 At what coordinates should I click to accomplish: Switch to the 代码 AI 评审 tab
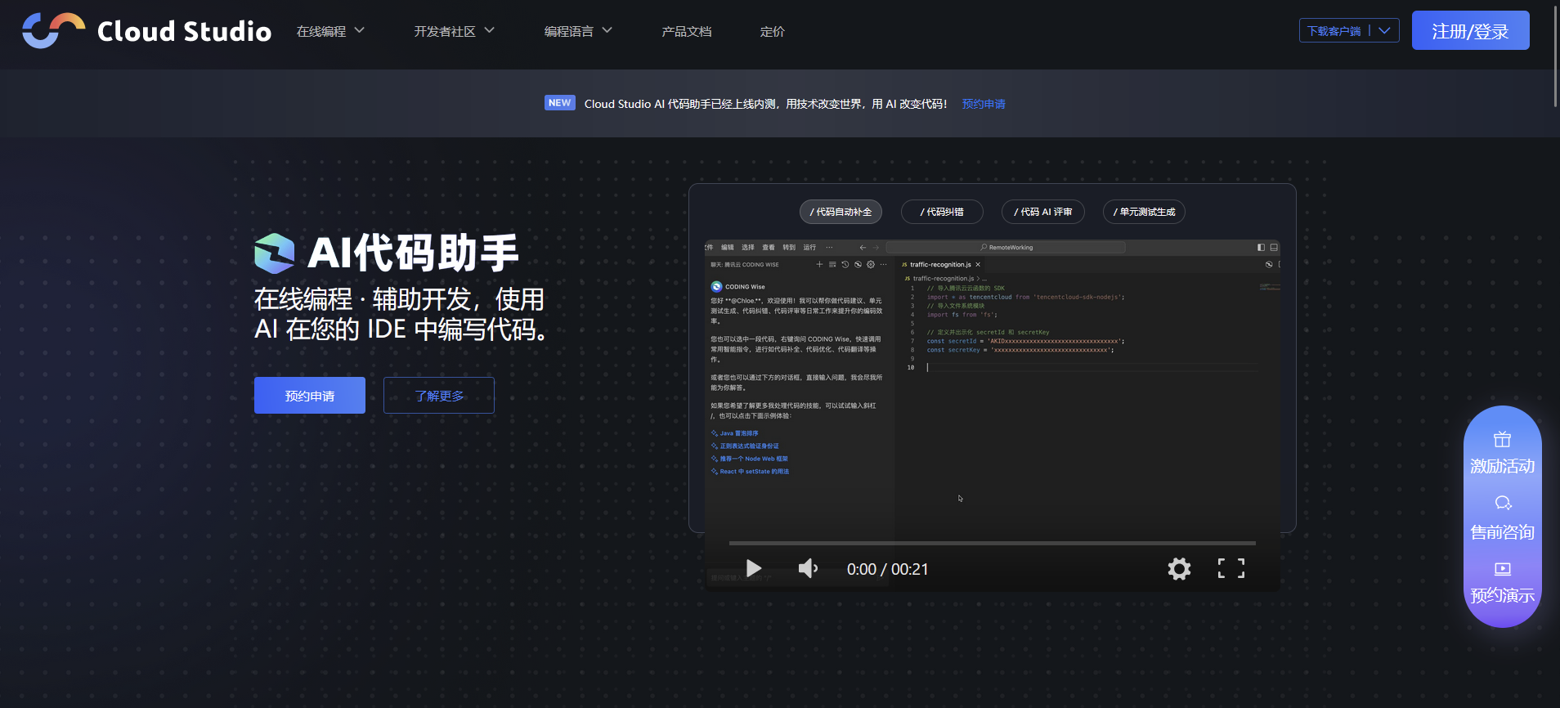tap(1043, 212)
